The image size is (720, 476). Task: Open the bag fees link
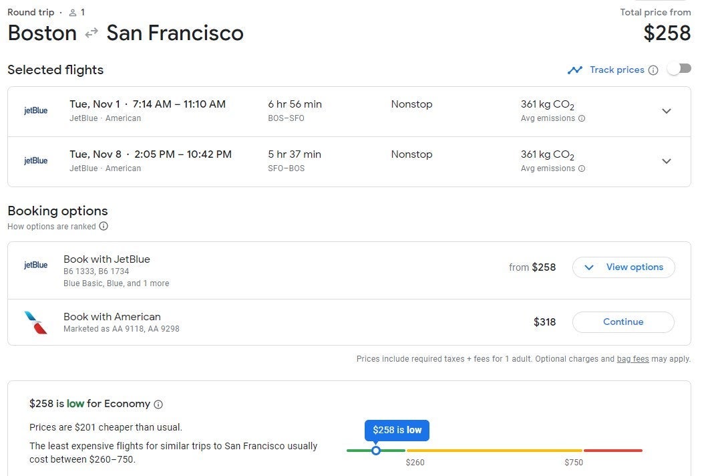(x=633, y=359)
